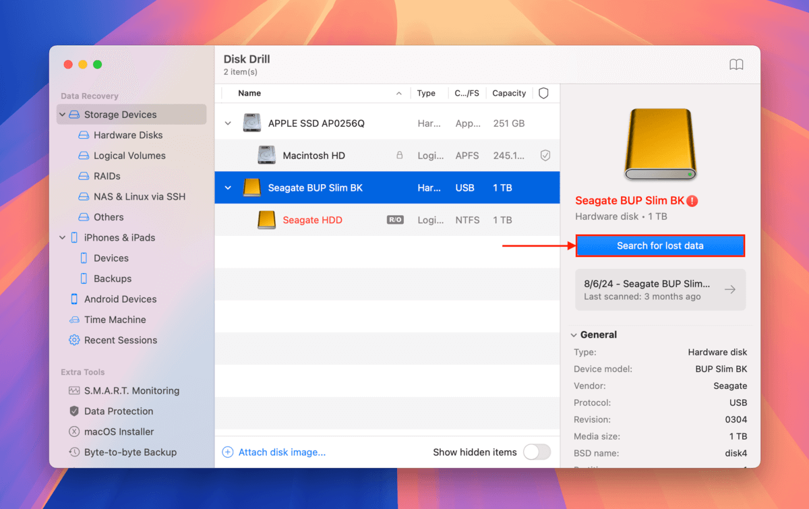Click the Logical Volumes sidebar icon
The height and width of the screenshot is (509, 809).
(84, 156)
